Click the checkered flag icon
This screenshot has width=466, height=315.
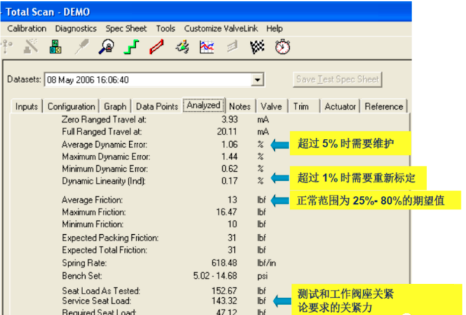[x=258, y=47]
